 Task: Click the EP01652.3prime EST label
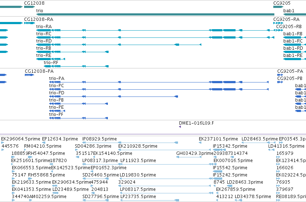tap(109, 168)
